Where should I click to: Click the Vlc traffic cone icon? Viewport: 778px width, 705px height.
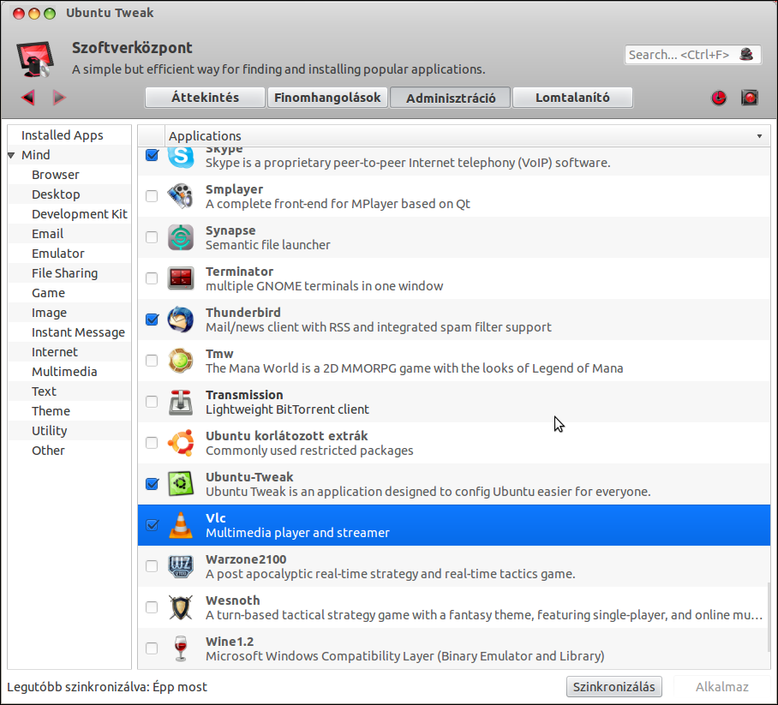pos(181,525)
